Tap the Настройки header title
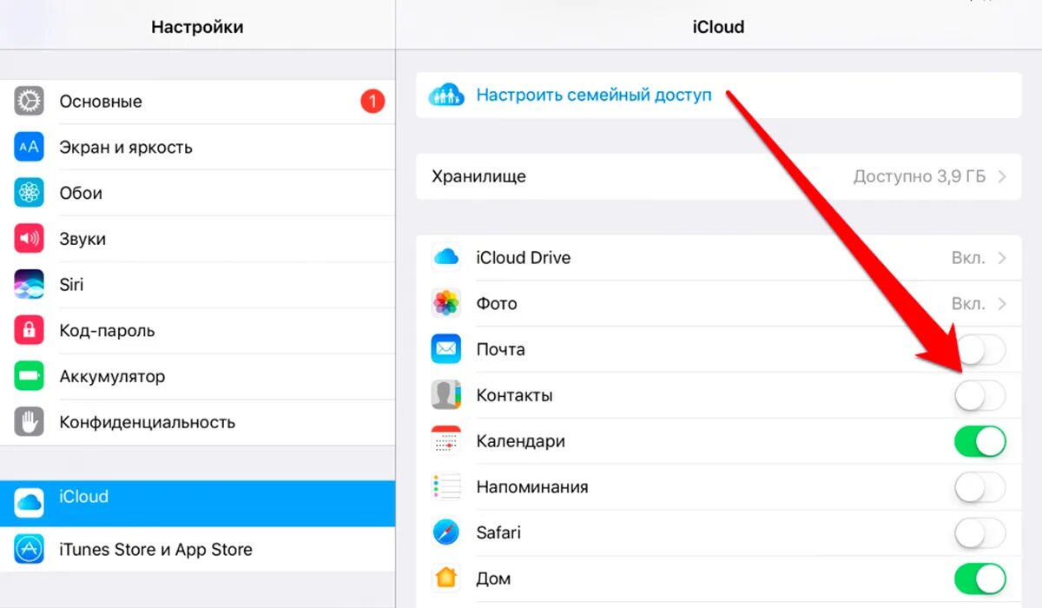The image size is (1042, 608). [x=197, y=27]
